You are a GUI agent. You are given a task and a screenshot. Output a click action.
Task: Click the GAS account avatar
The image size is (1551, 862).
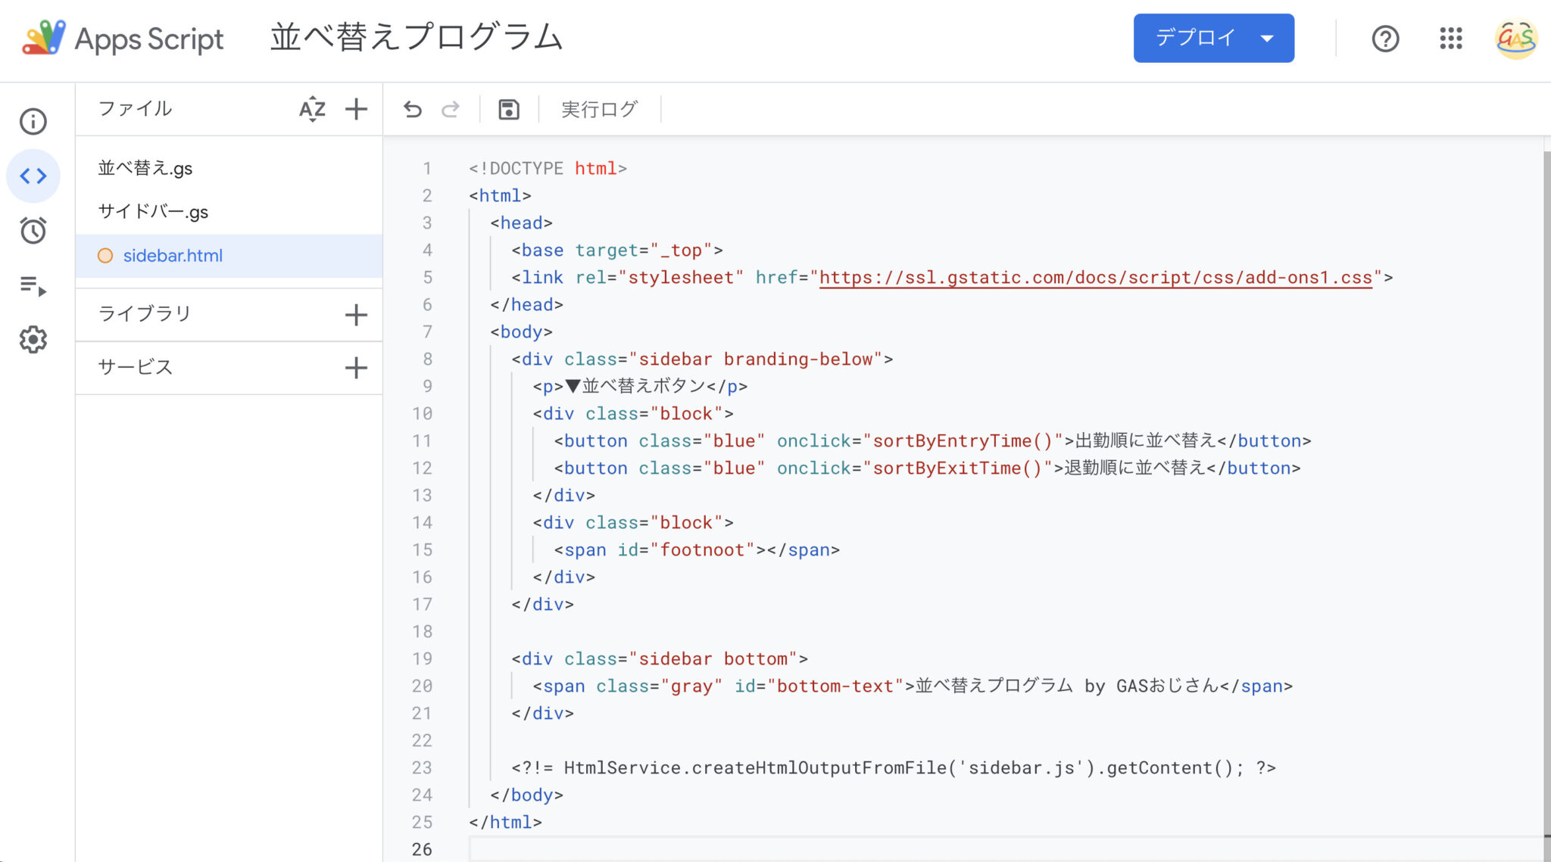point(1515,38)
